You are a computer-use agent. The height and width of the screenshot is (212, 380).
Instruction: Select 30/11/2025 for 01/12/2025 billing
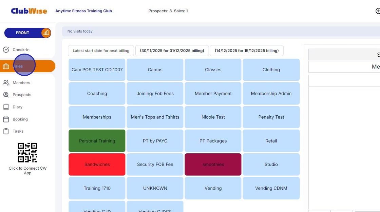coord(172,51)
